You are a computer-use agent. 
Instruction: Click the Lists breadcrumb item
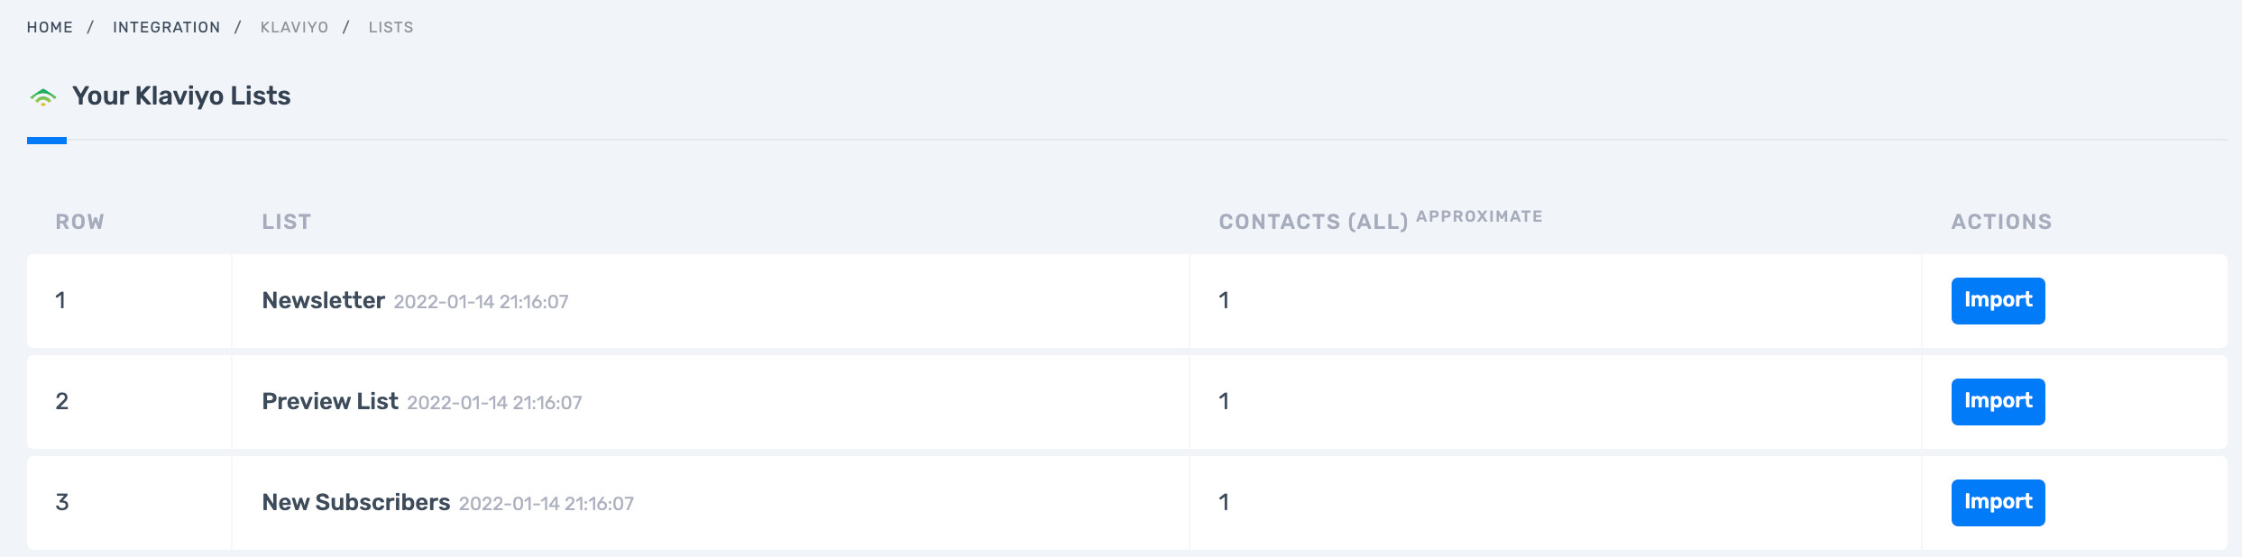point(391,27)
